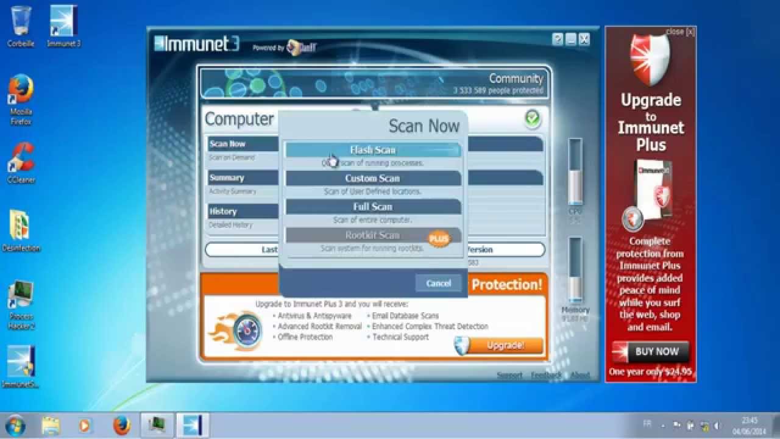Screen dimensions: 780x439
Task: Open the Feedback link
Action: tap(546, 376)
